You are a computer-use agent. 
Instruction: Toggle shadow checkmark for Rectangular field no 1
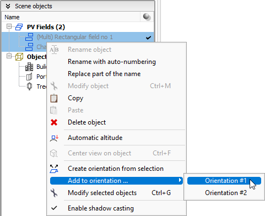tap(148, 37)
